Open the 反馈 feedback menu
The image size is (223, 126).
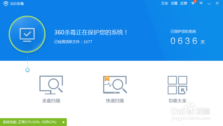point(184,3)
